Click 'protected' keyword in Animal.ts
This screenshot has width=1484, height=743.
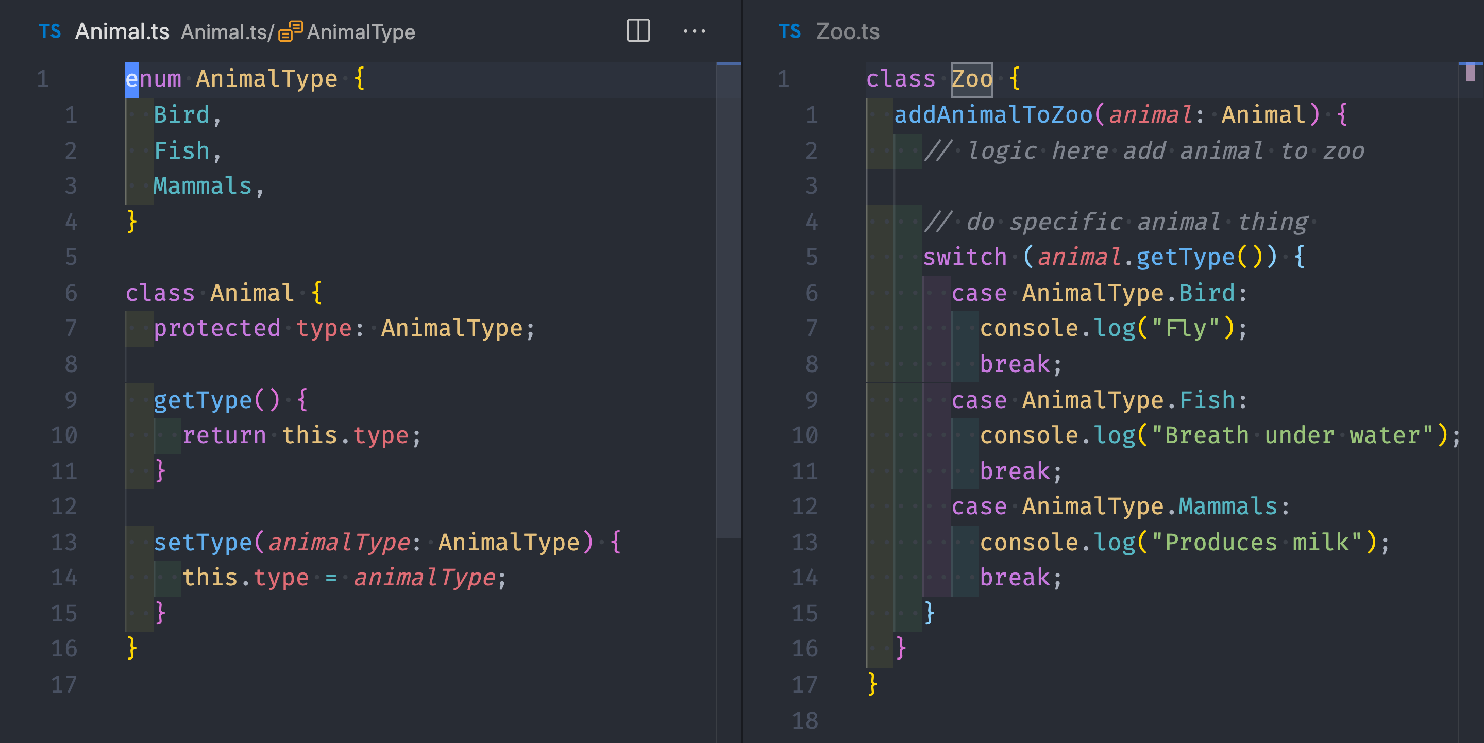pyautogui.click(x=216, y=329)
